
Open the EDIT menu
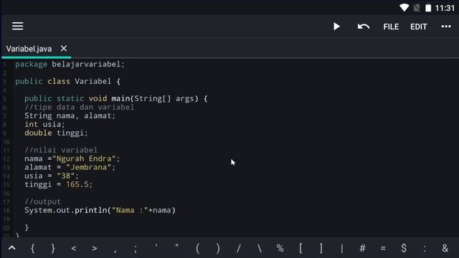[x=418, y=27]
